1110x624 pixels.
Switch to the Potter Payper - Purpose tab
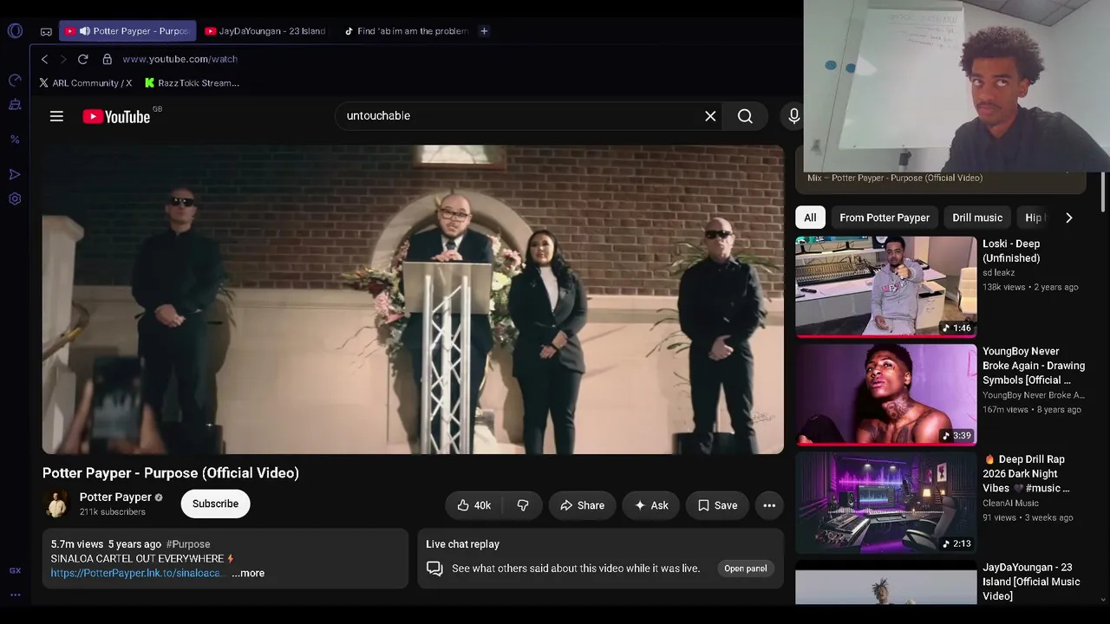click(127, 31)
